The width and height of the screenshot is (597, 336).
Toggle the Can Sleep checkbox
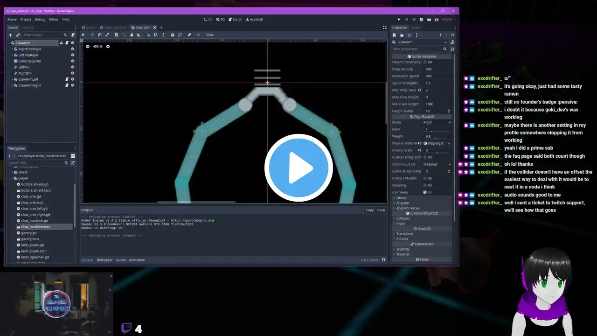[x=425, y=192]
